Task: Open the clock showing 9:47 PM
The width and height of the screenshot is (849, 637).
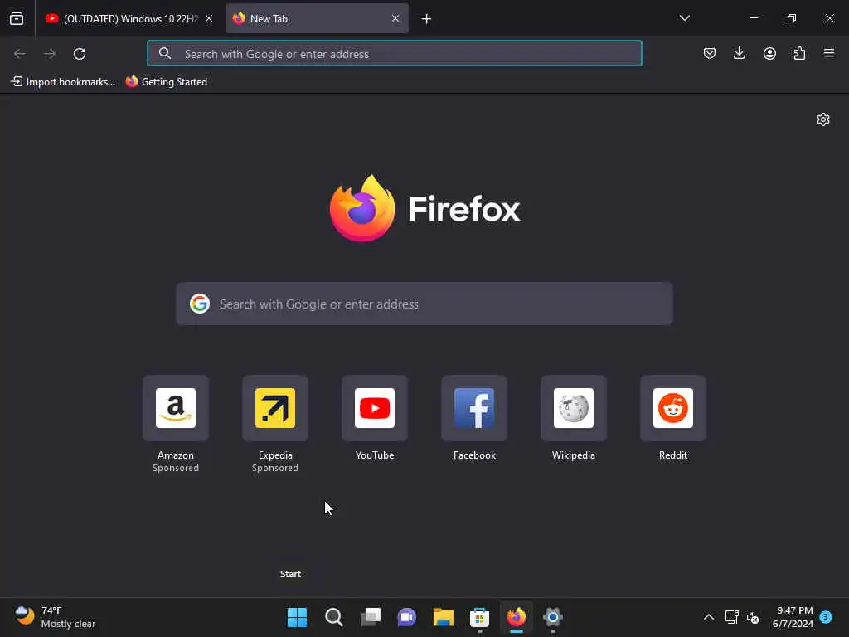Action: pos(793,617)
